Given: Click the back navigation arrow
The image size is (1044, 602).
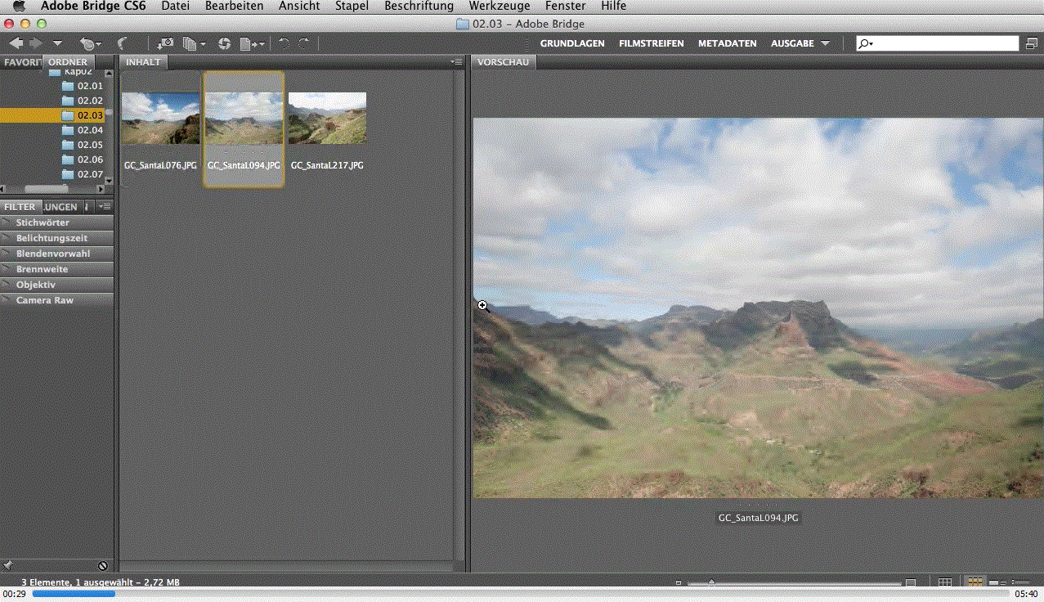Looking at the screenshot, I should 16,43.
